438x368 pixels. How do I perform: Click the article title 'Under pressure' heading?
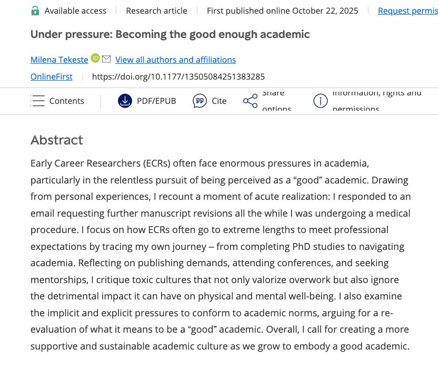tap(170, 34)
